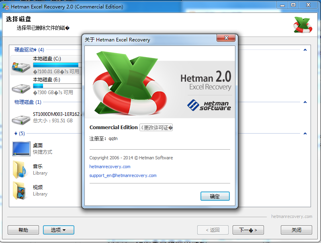
Task: Select the local disk E: drive icon
Action: click(21, 87)
